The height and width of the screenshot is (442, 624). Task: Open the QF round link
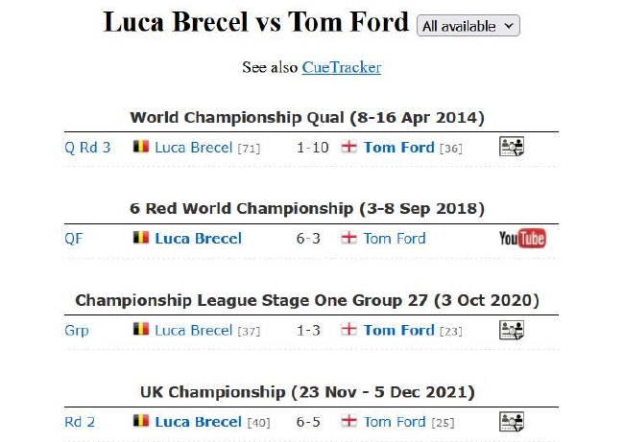74,239
